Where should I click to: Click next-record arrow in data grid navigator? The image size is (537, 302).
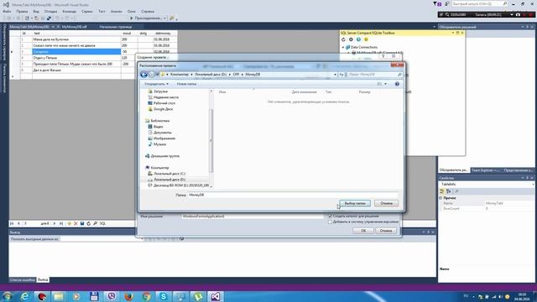(54, 224)
